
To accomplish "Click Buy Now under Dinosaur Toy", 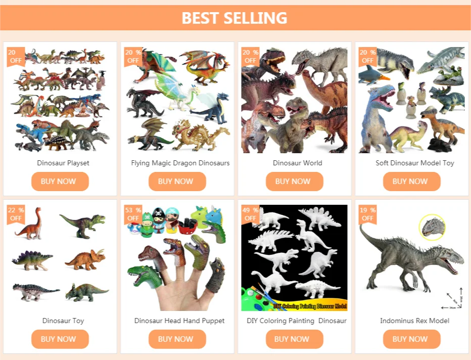I will pyautogui.click(x=60, y=339).
